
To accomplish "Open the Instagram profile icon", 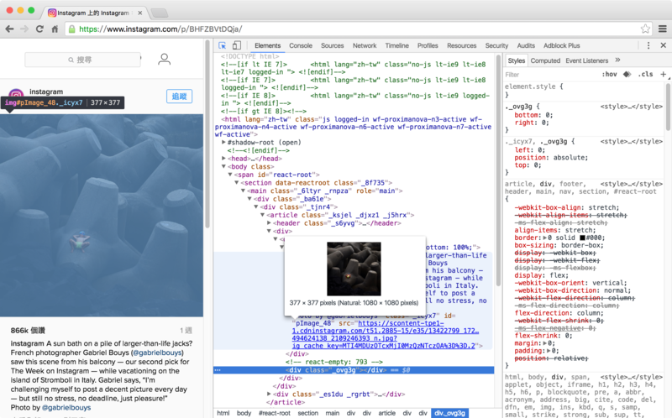I will pyautogui.click(x=164, y=59).
